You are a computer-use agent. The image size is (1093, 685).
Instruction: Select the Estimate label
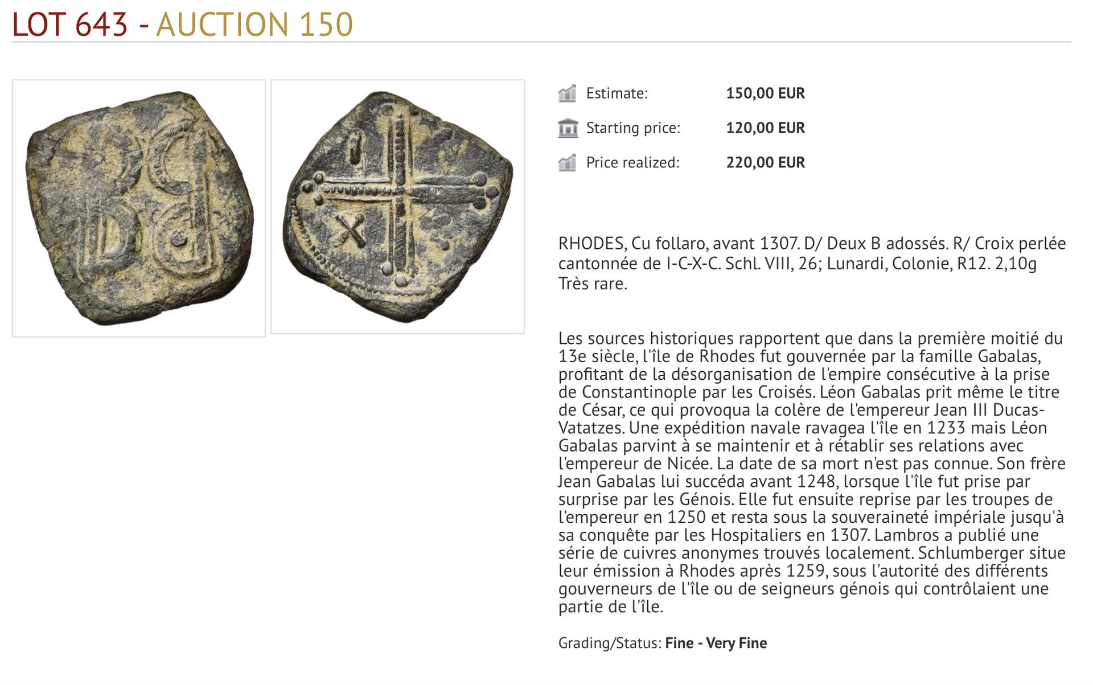[x=617, y=93]
